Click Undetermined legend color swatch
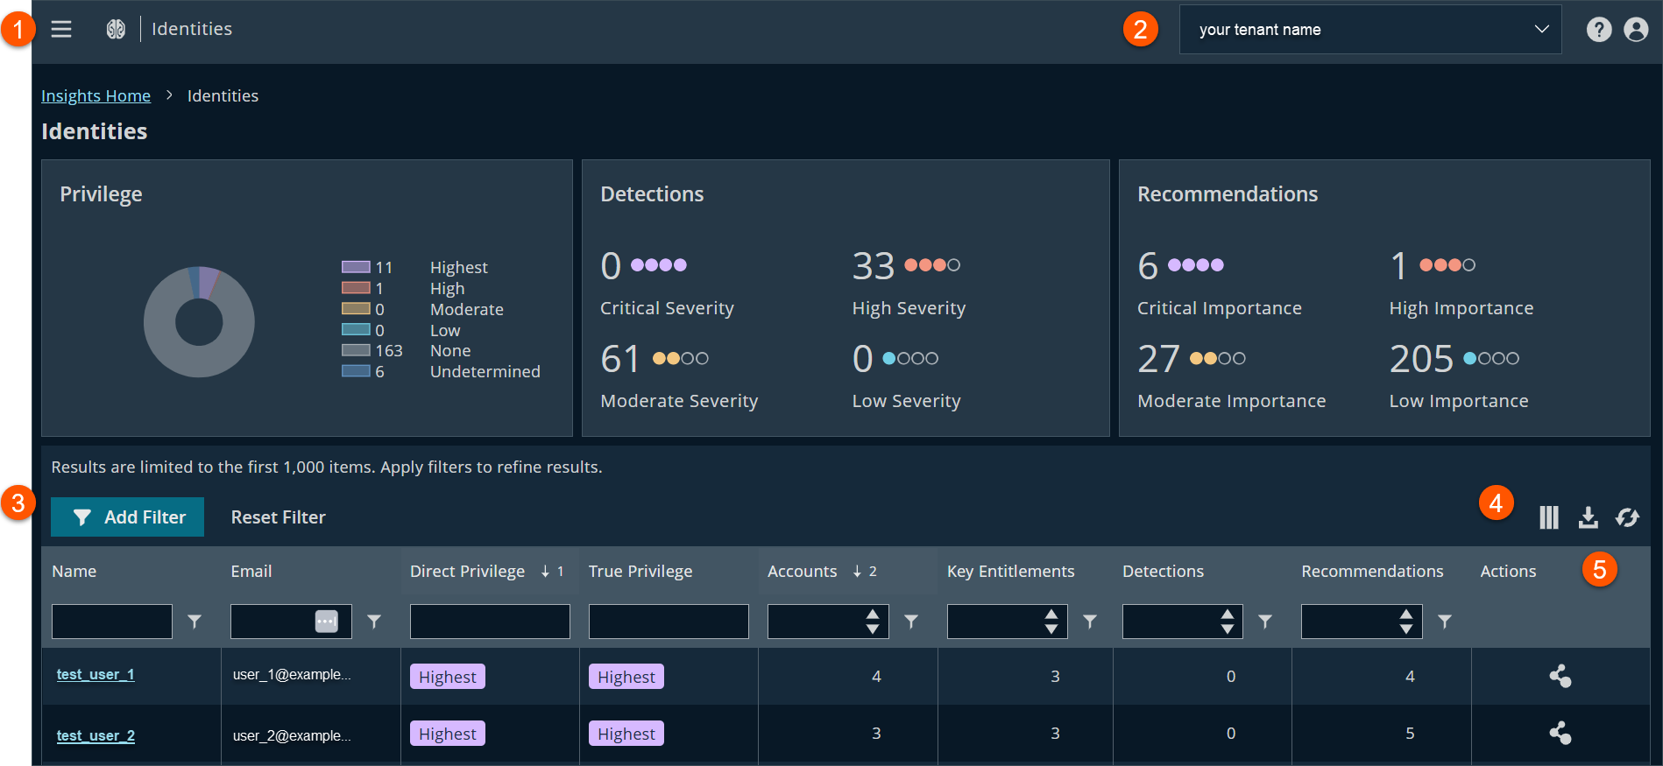 click(356, 371)
